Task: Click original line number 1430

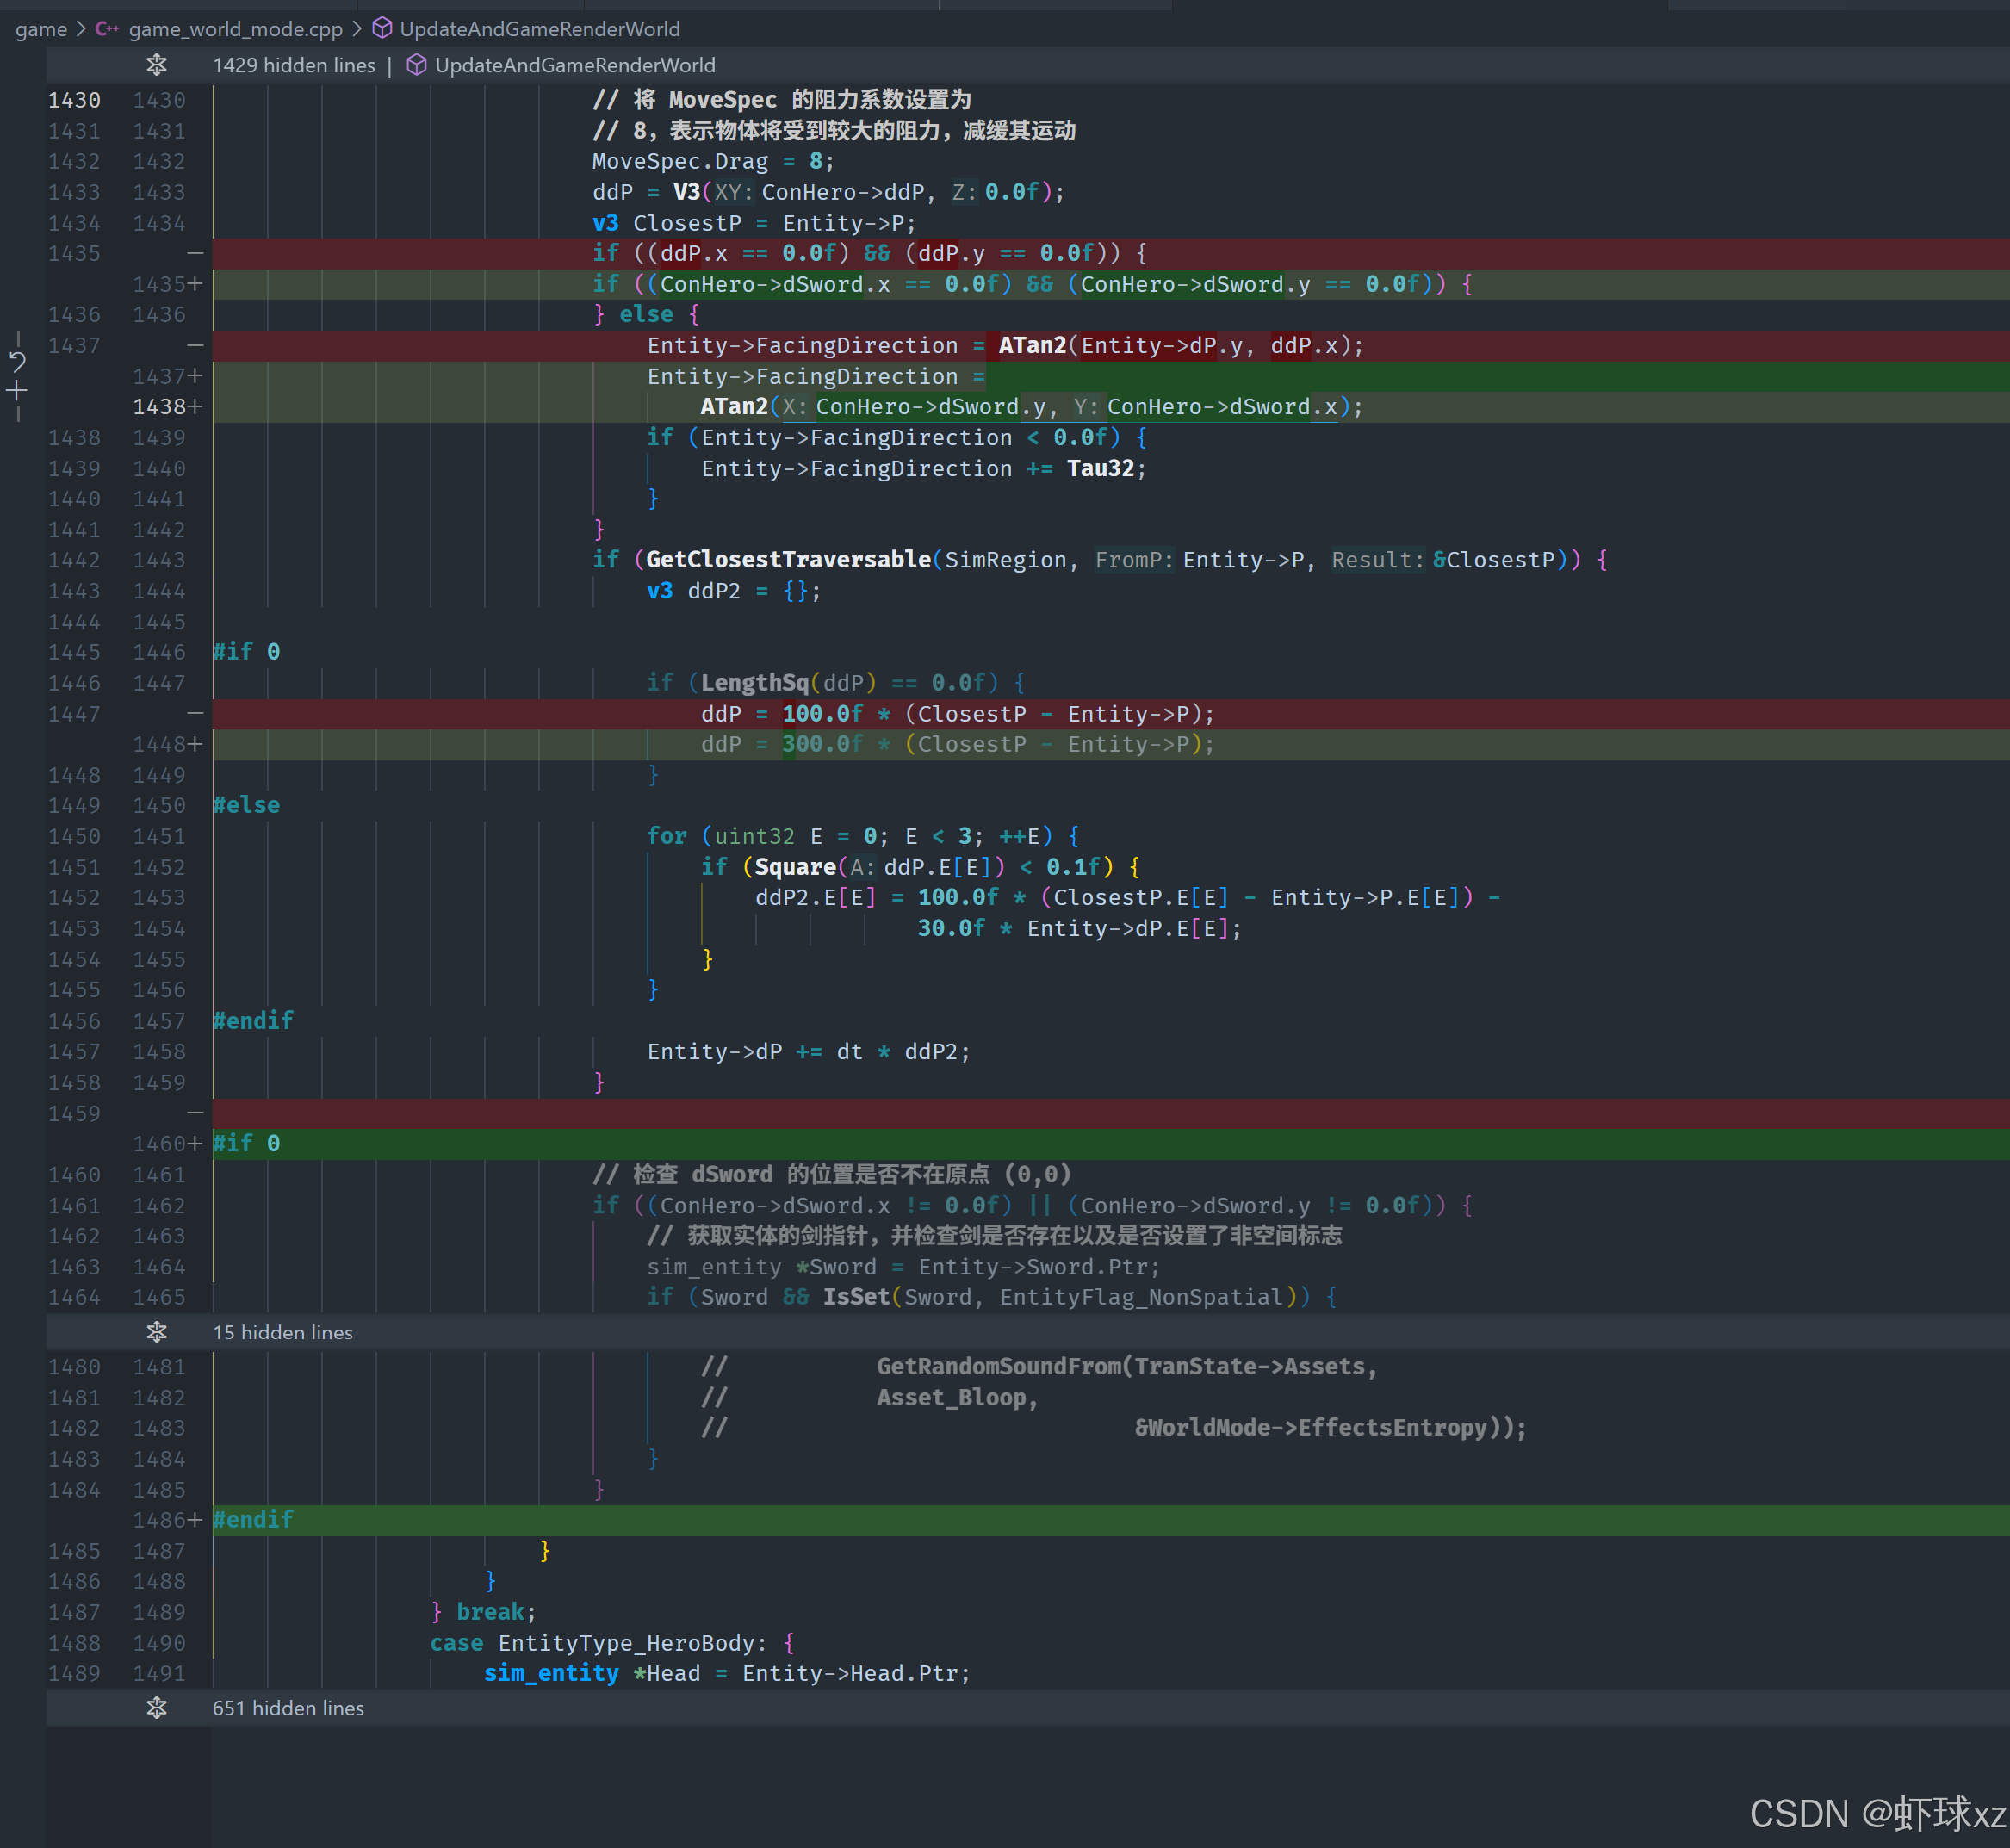Action: tap(74, 100)
